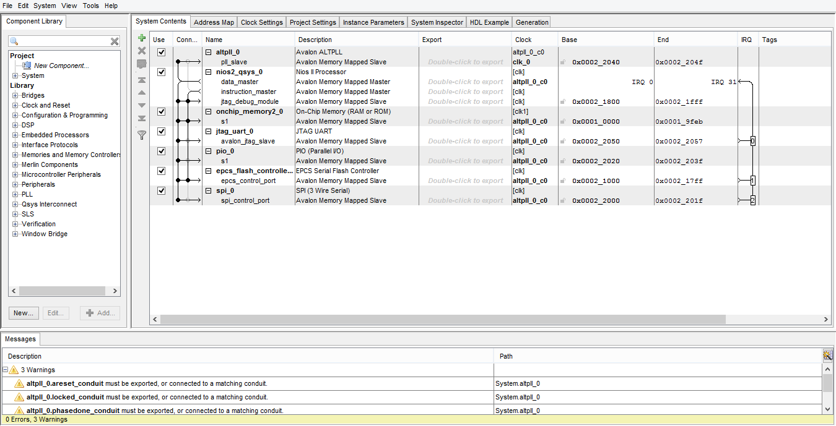The width and height of the screenshot is (836, 426).
Task: Click the Base column header
Action: tap(606, 40)
